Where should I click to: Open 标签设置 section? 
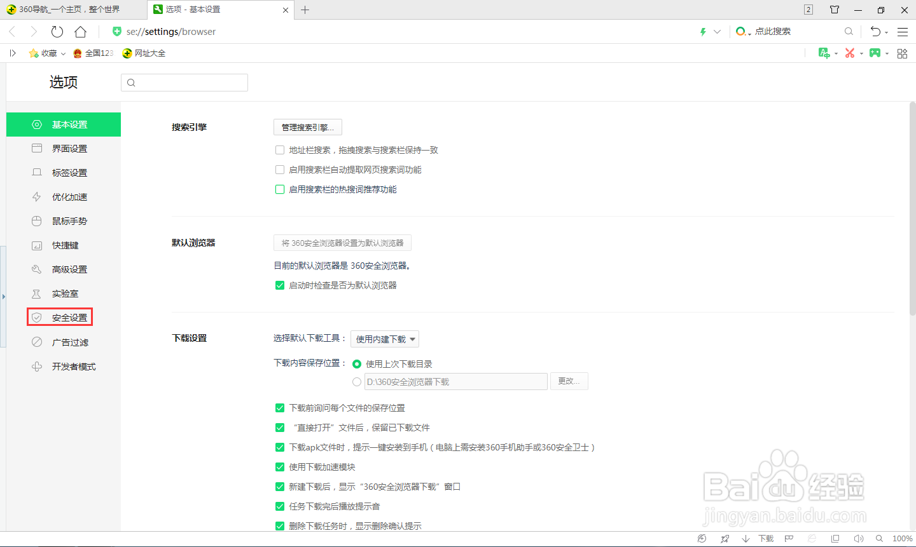[x=64, y=173]
